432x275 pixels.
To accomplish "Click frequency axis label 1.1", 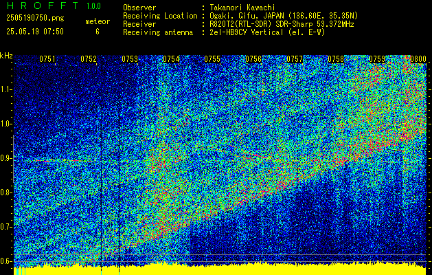I will point(5,90).
